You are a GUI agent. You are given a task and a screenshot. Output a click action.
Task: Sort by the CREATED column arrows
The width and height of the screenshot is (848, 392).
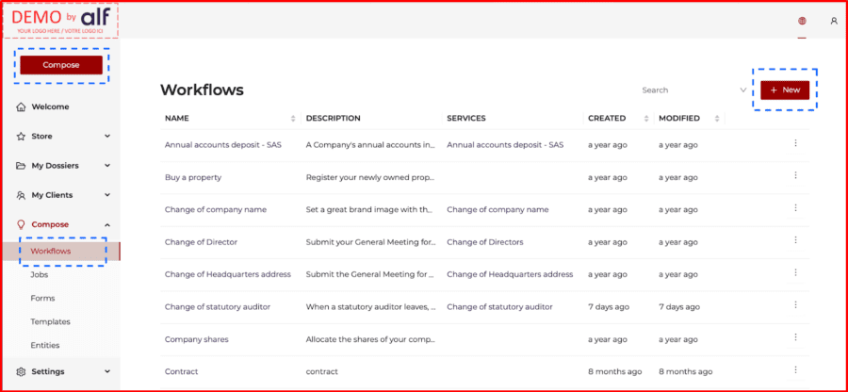point(645,119)
